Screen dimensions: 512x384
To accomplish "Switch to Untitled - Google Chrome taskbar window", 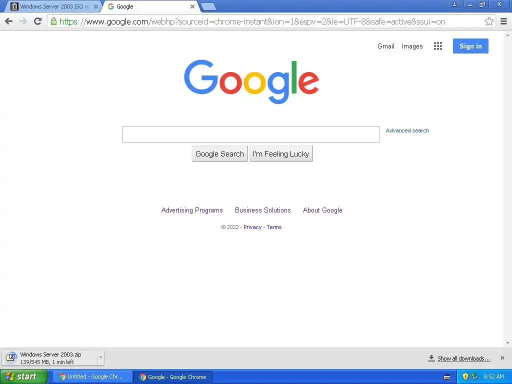I will 92,377.
